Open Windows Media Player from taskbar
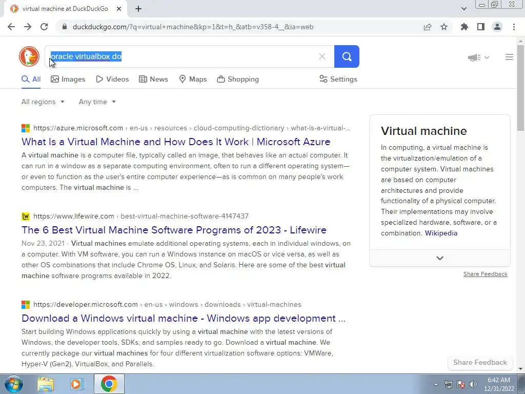 point(77,384)
